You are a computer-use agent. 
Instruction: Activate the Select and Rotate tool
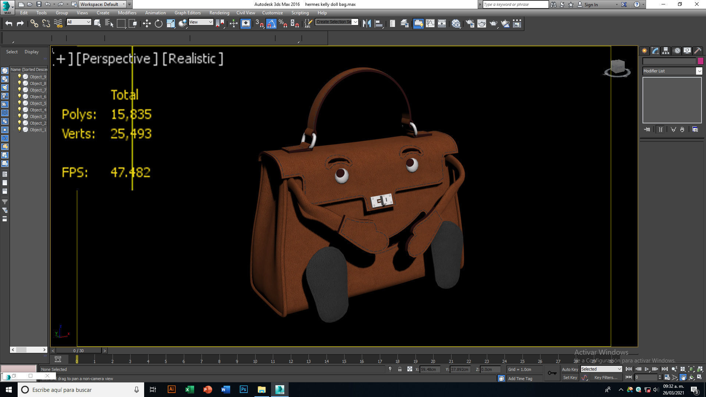tap(158, 24)
